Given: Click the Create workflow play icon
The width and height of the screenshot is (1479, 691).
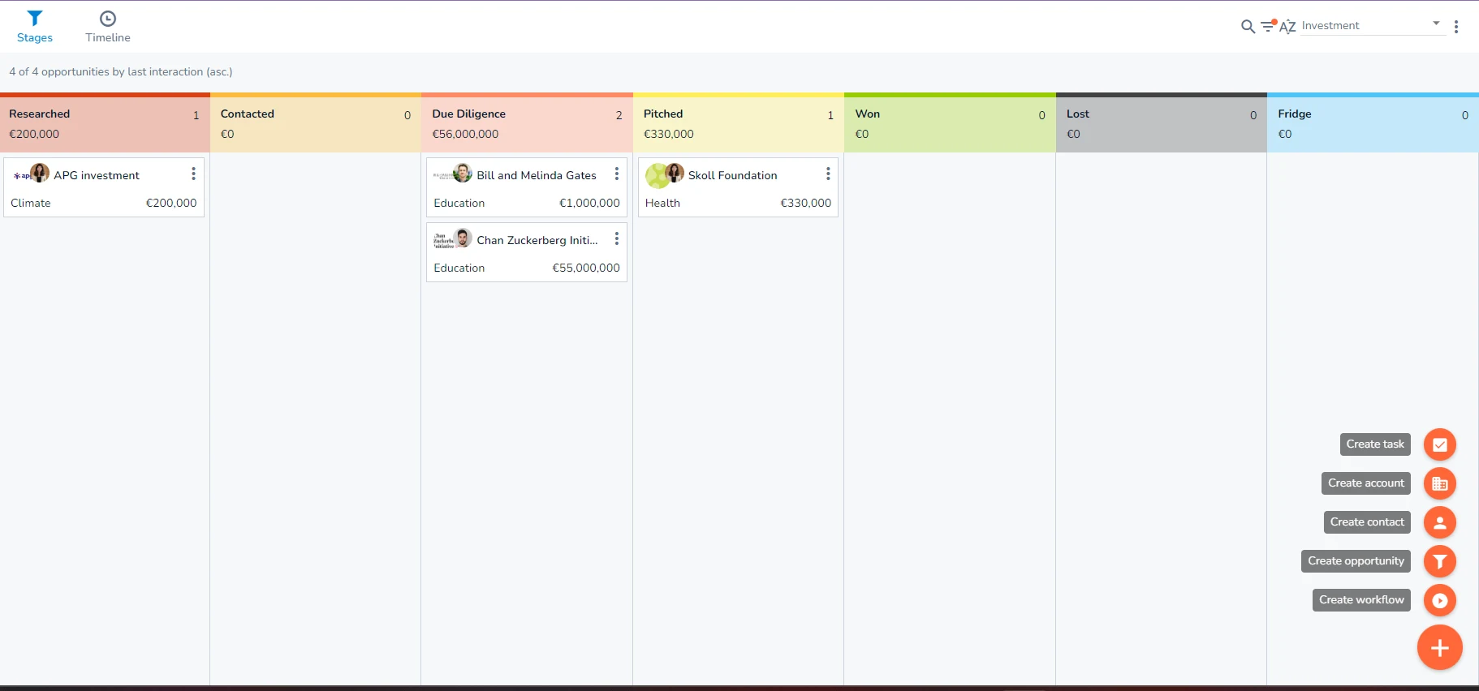Looking at the screenshot, I should [1439, 600].
